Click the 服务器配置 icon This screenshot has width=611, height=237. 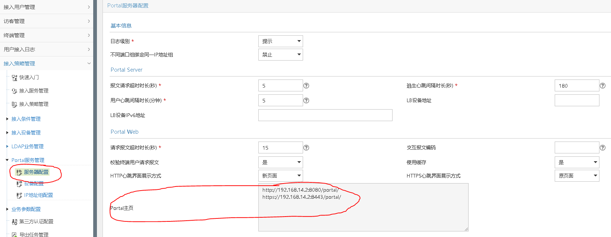pyautogui.click(x=19, y=172)
